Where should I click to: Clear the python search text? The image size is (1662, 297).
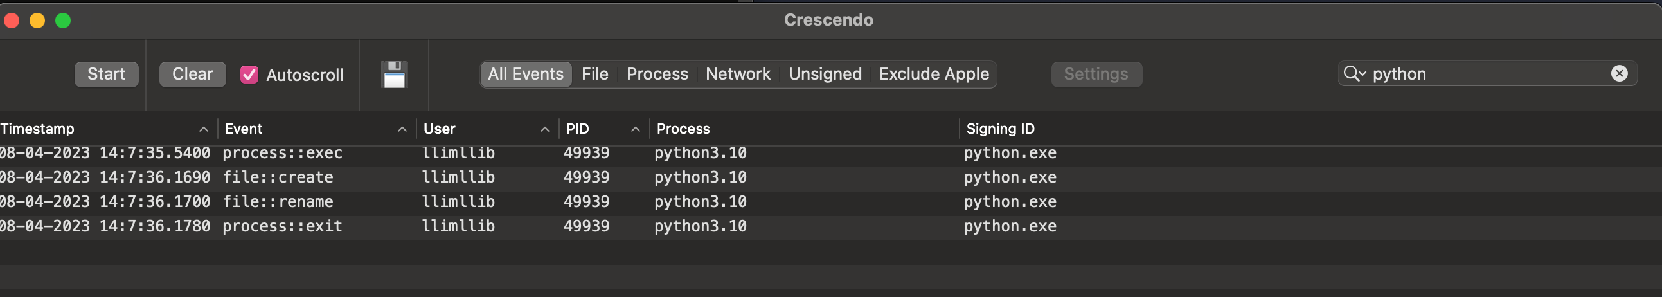click(x=1619, y=73)
